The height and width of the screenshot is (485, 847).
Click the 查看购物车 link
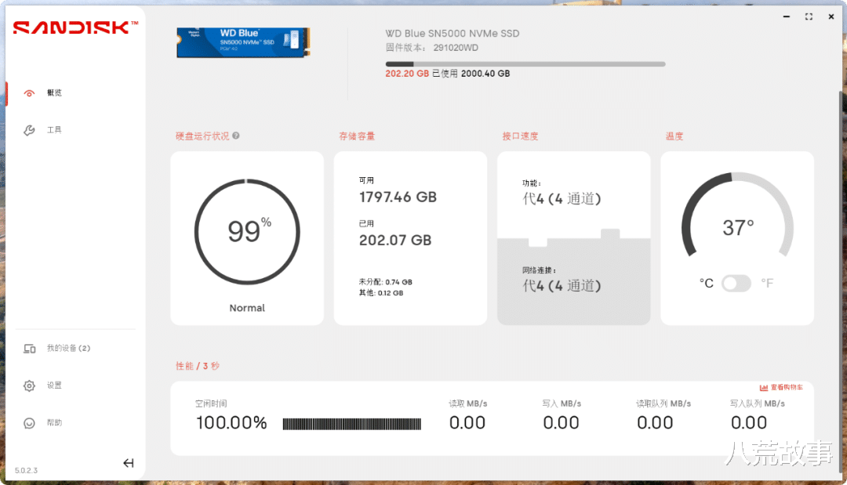pos(787,387)
